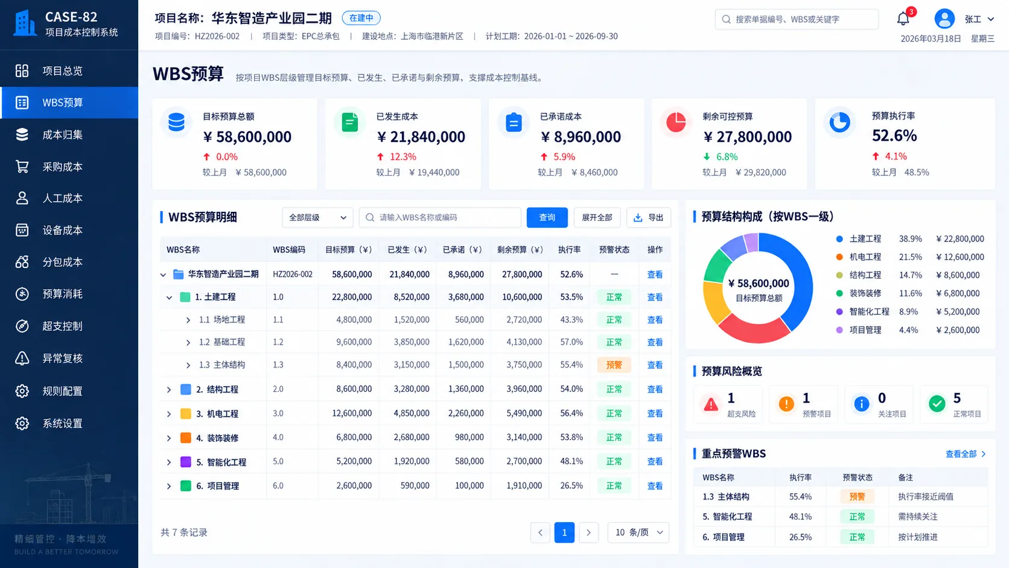This screenshot has height=568, width=1009.
Task: Collapse the 1. 土建工程 row
Action: 170,297
